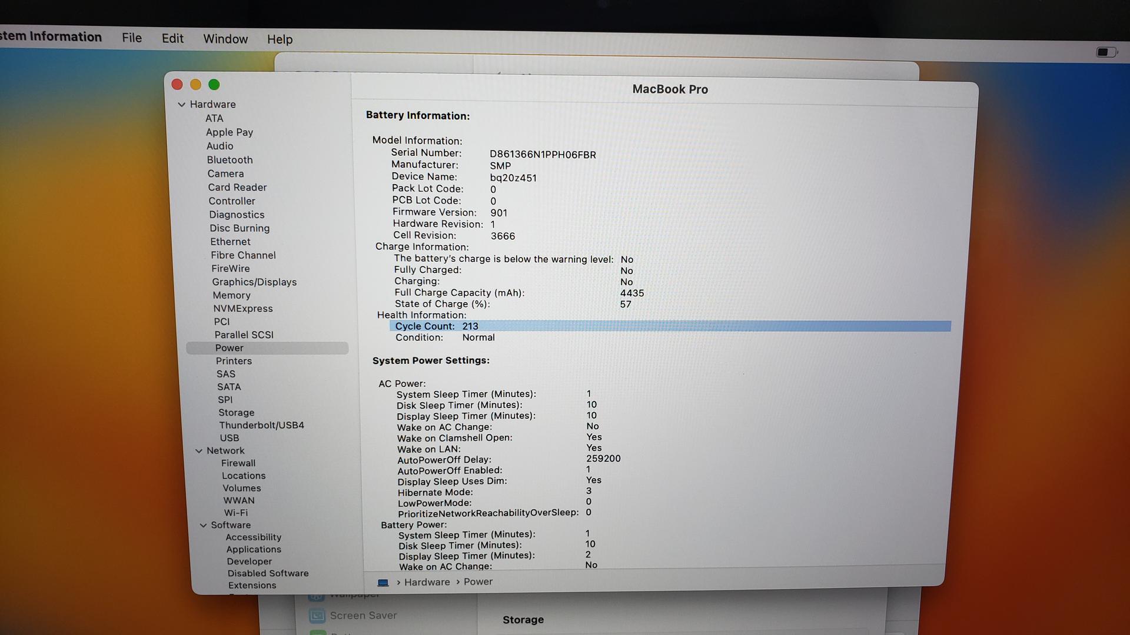
Task: Collapse the Network section chevron
Action: (x=199, y=451)
